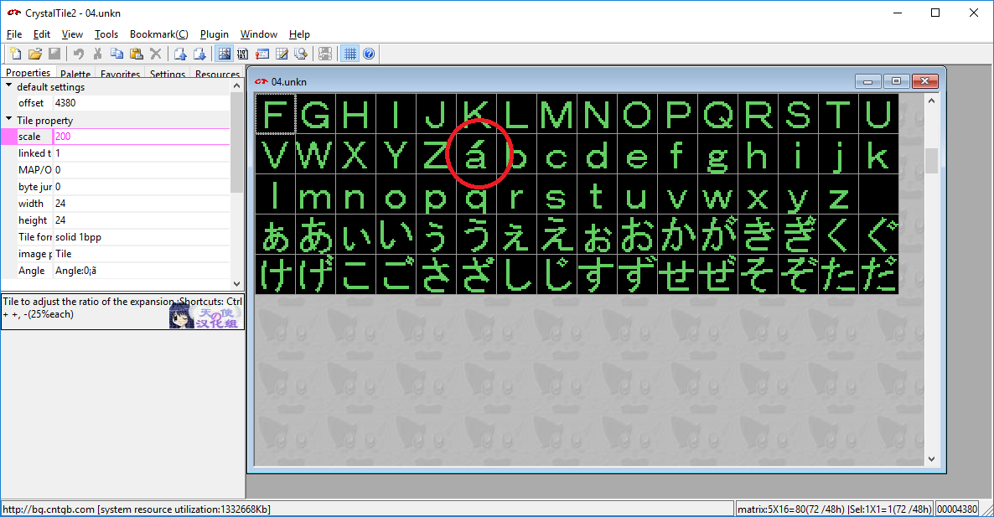Copy selection using toolbar icon
This screenshot has width=994, height=517.
pyautogui.click(x=116, y=54)
